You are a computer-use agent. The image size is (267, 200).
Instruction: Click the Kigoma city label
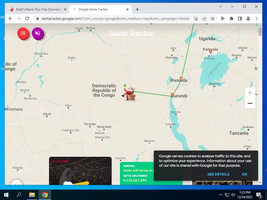point(176,112)
